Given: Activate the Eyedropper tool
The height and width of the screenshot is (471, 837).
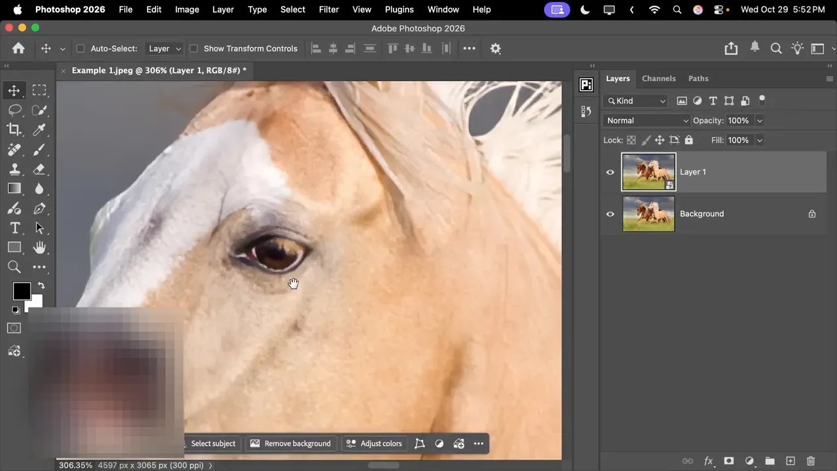Looking at the screenshot, I should pos(41,130).
